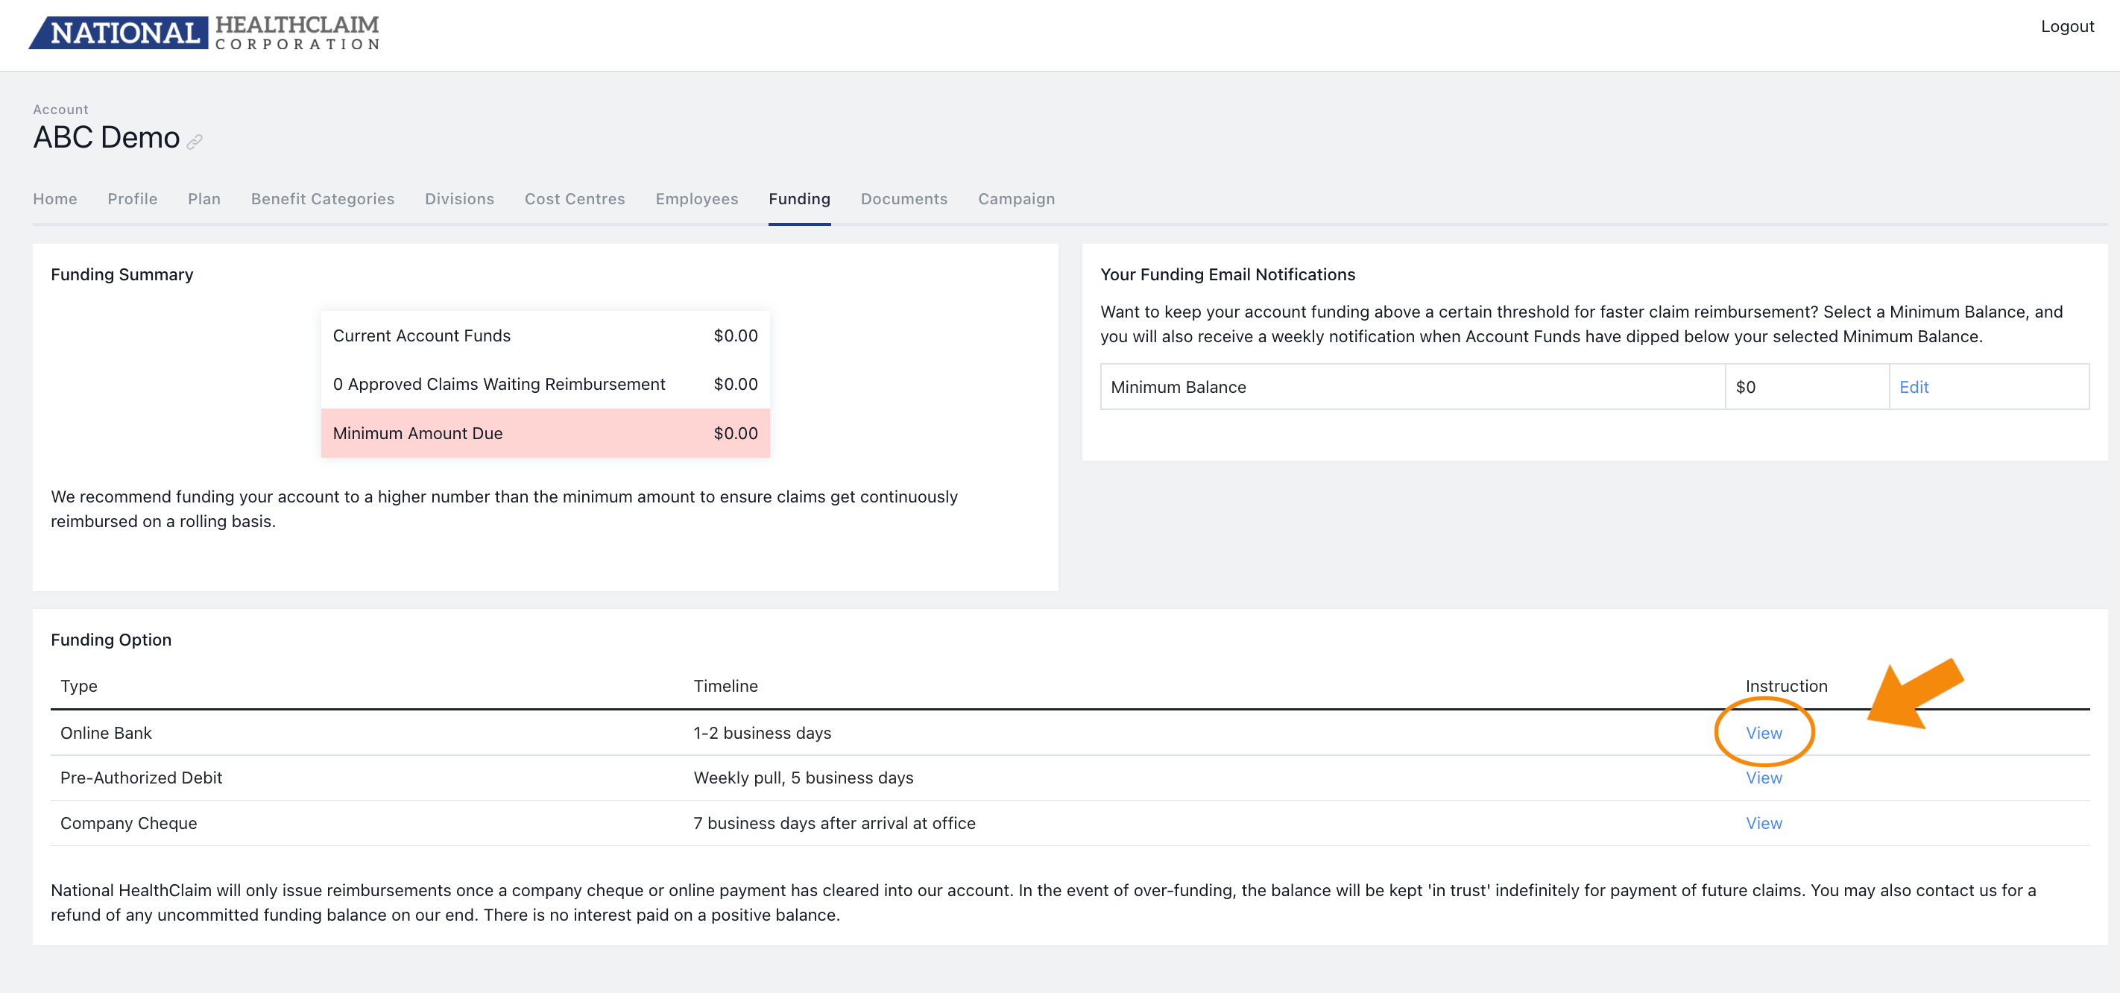
Task: Click the Type column header
Action: coord(79,686)
